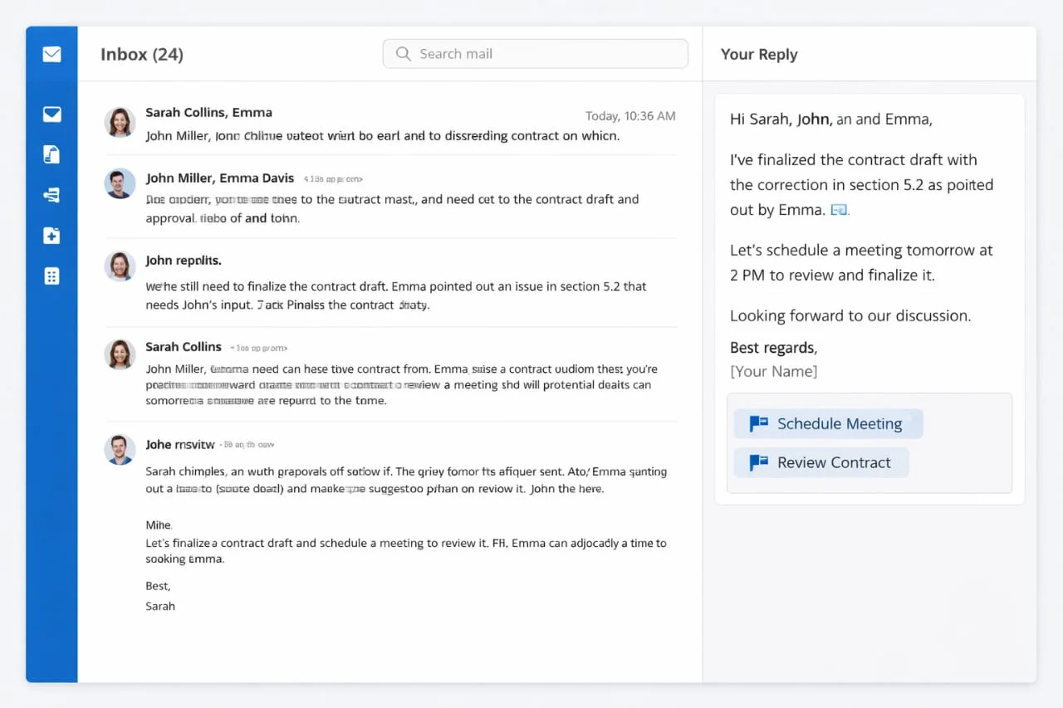This screenshot has height=708, width=1063.
Task: Click the mail app logo atop the sidebar
Action: (x=51, y=55)
